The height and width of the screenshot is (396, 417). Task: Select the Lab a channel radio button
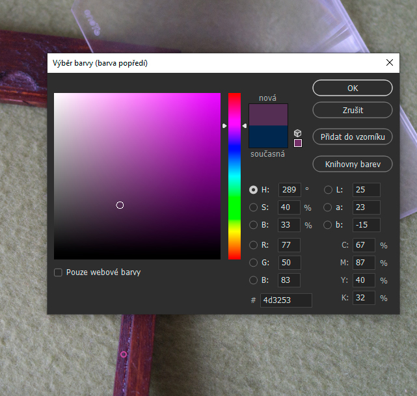(x=328, y=207)
